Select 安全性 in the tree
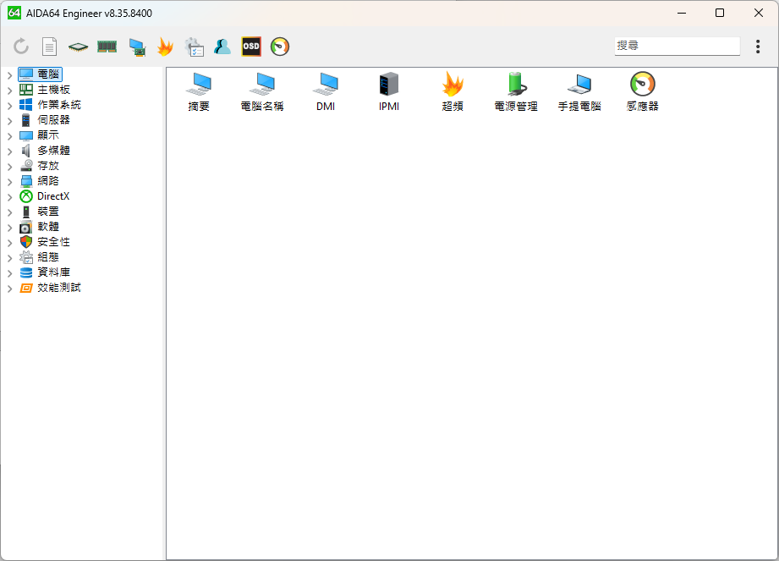The height and width of the screenshot is (561, 779). click(x=45, y=242)
